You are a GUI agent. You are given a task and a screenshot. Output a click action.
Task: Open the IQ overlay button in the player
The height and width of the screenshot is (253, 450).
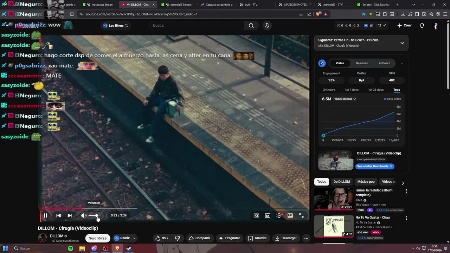[x=256, y=215]
